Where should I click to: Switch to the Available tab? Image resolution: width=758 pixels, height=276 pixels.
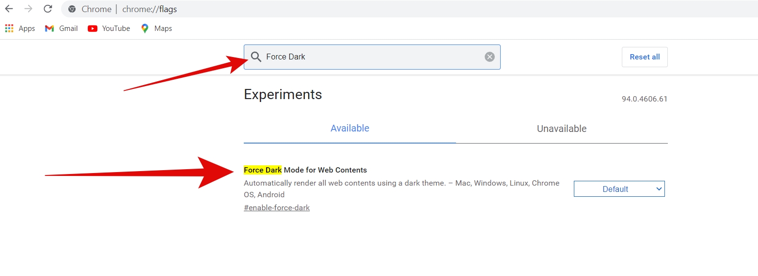[350, 129]
